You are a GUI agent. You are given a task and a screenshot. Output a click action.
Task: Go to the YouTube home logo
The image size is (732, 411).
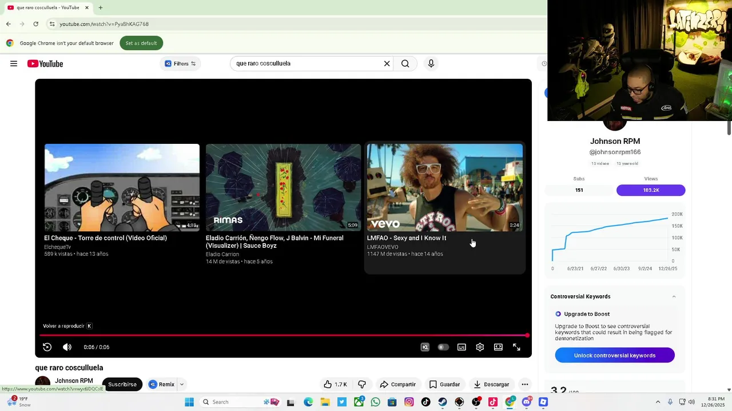45,64
